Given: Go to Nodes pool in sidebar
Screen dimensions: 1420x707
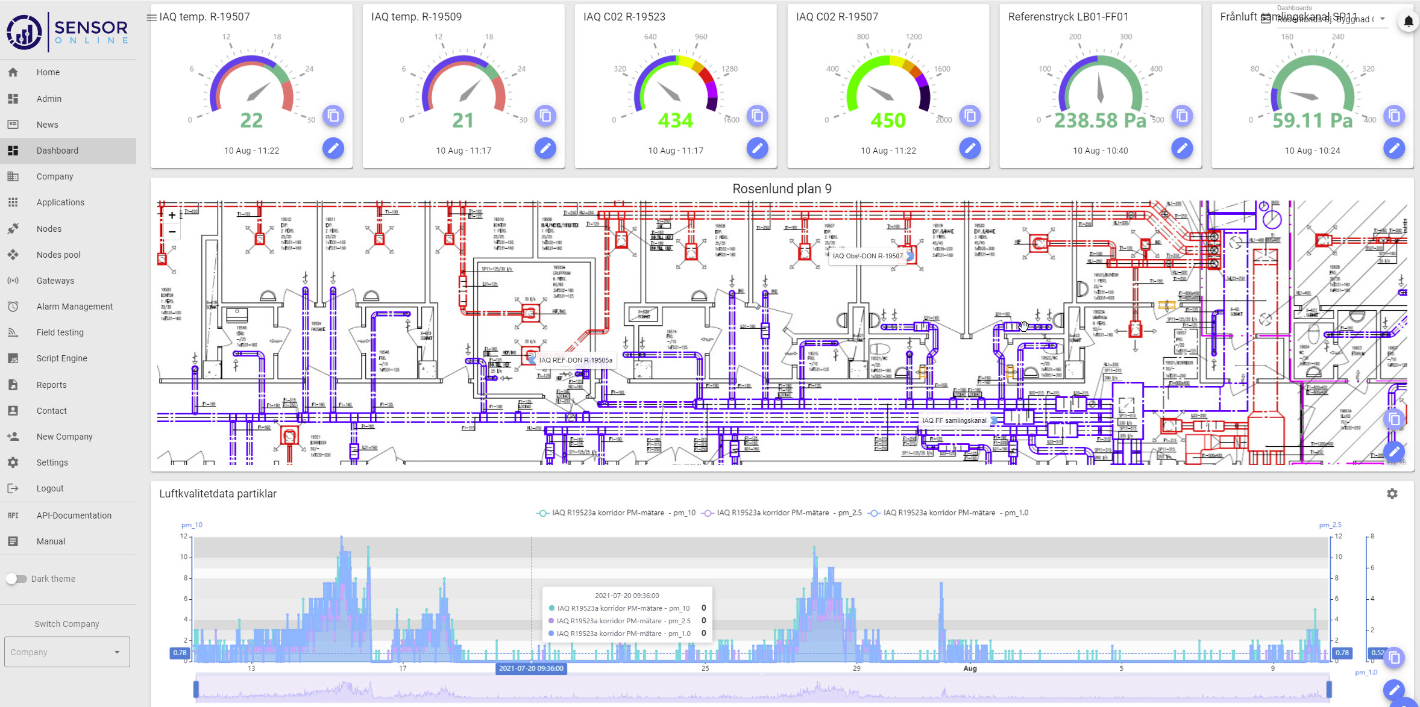Looking at the screenshot, I should click(x=58, y=255).
